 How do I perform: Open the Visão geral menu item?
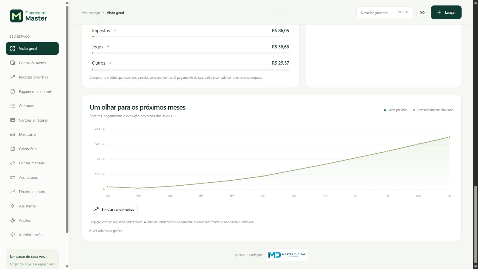[x=32, y=48]
